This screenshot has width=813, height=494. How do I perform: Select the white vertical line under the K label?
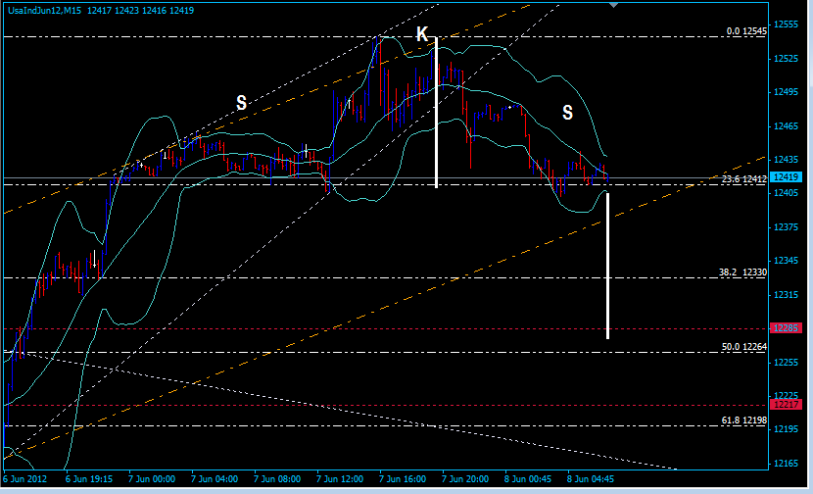pos(437,113)
